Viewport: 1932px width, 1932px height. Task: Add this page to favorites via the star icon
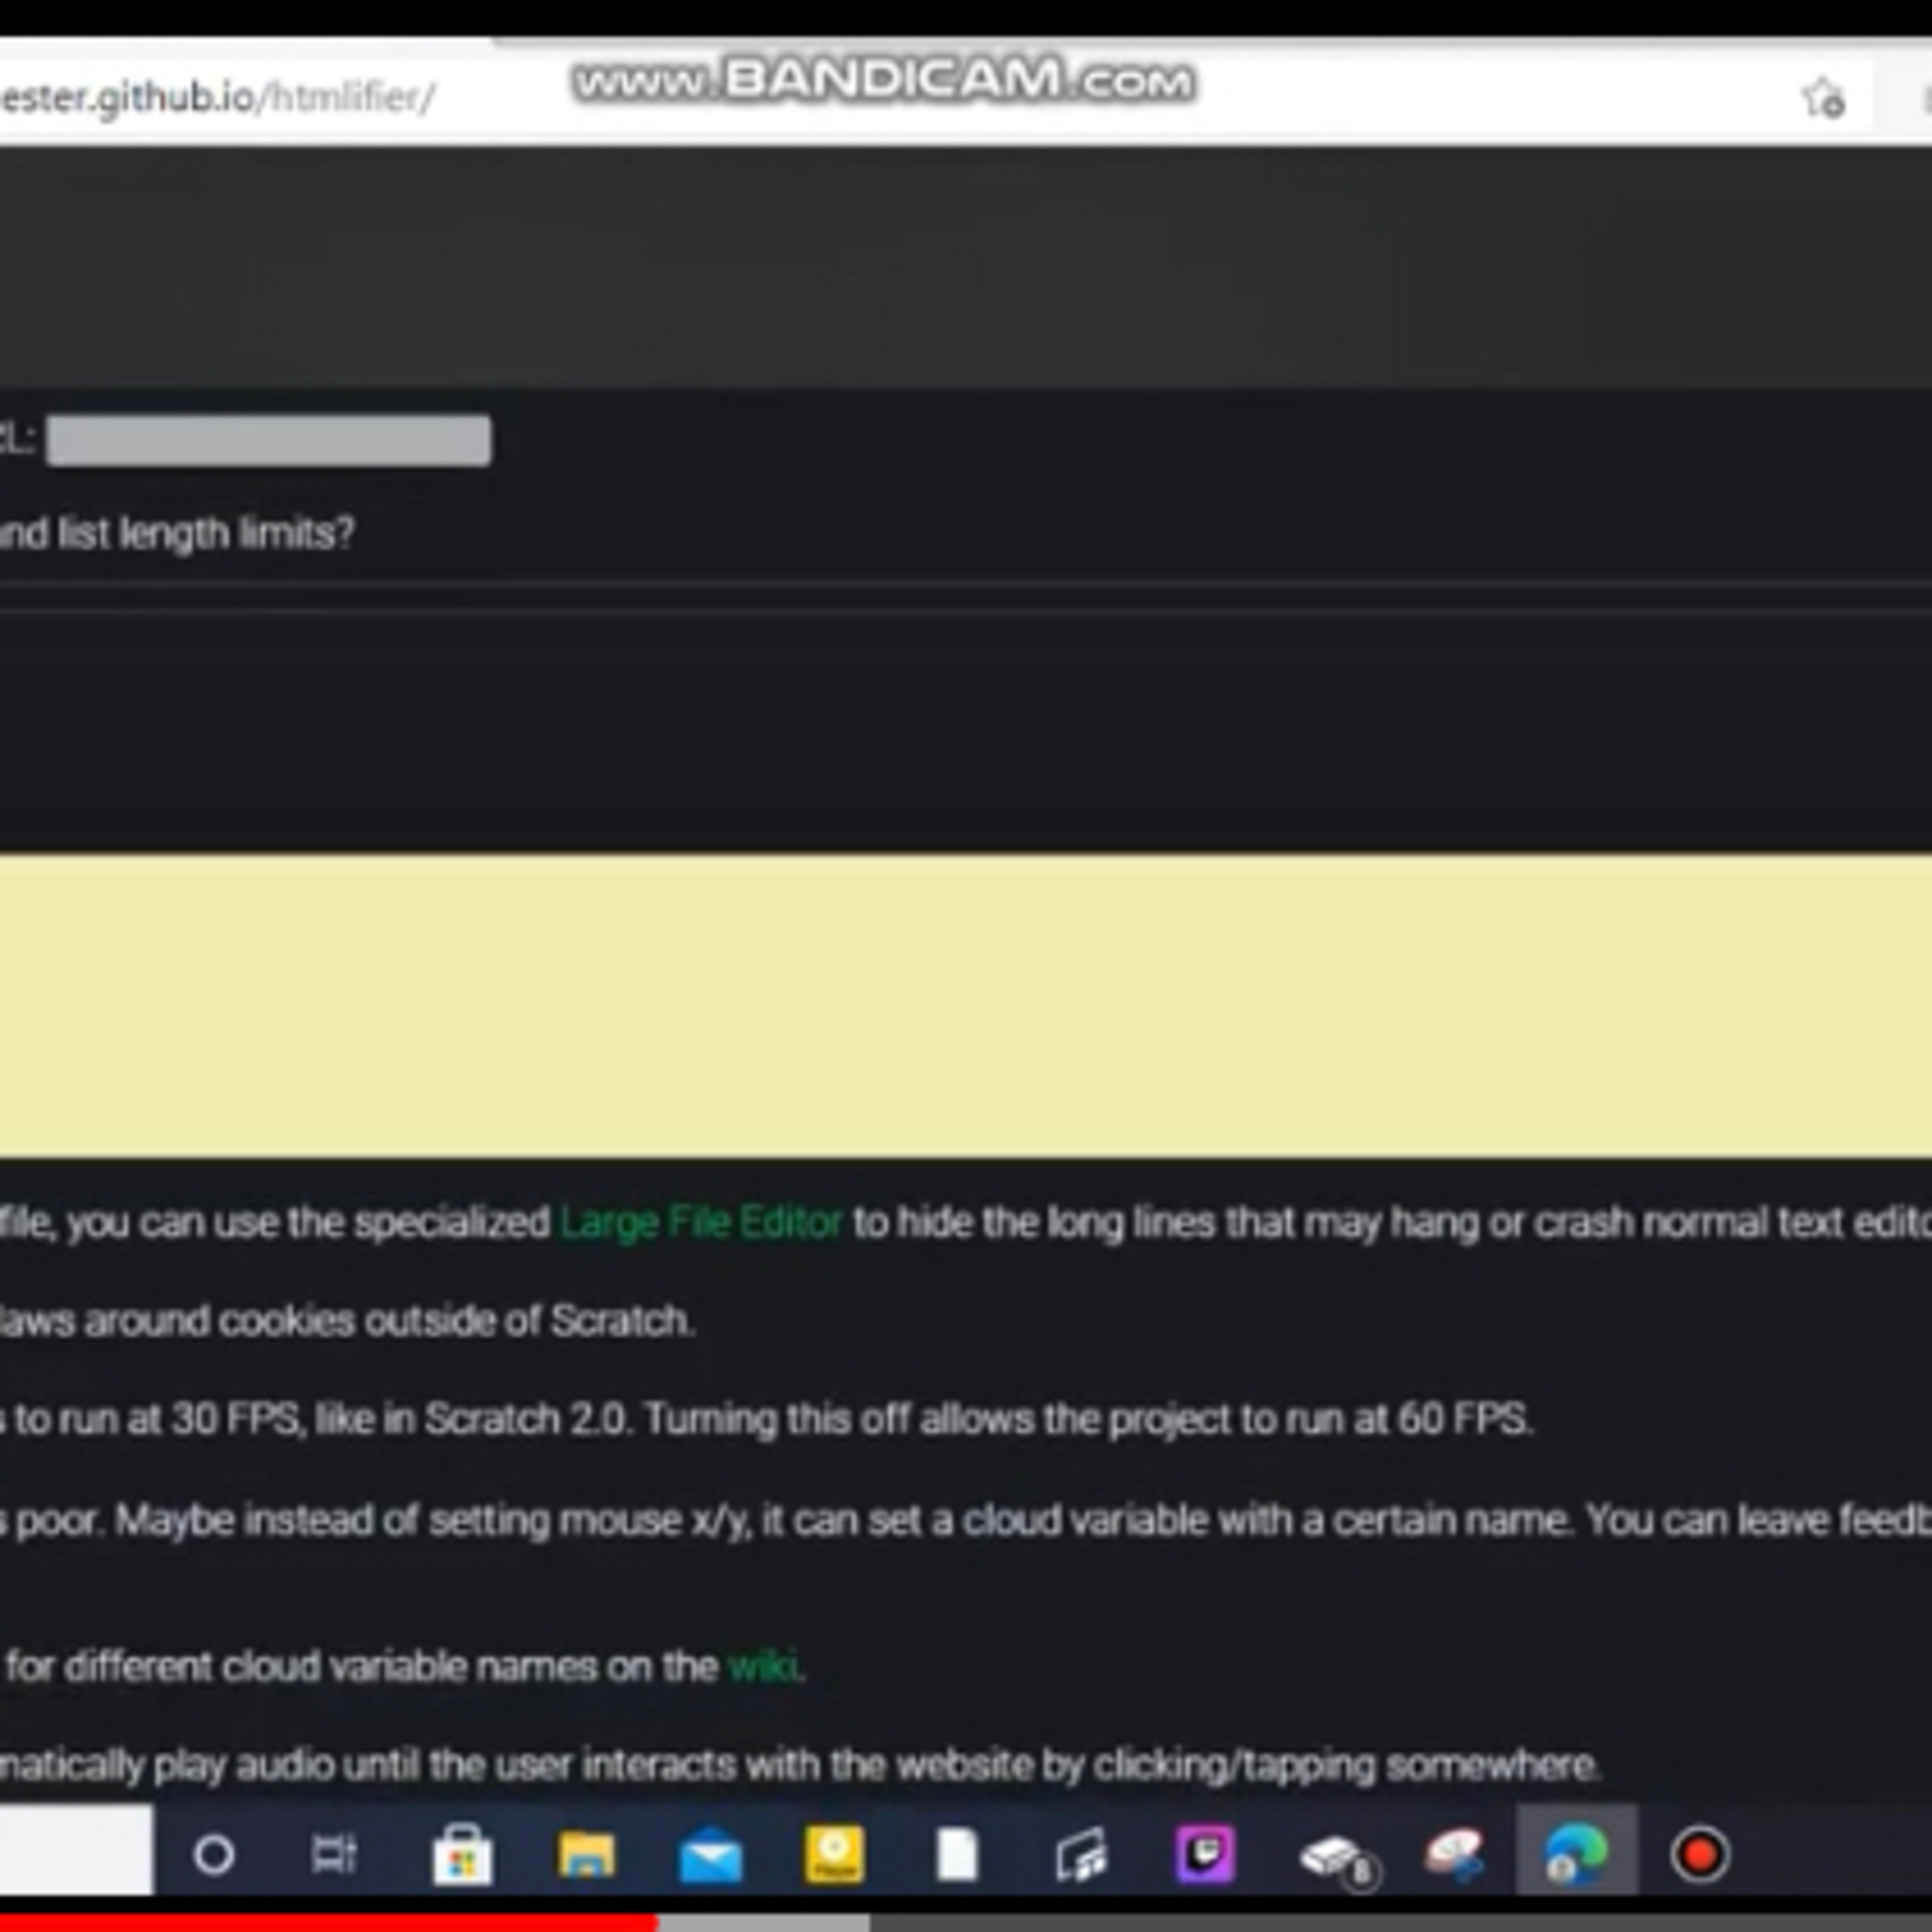click(1823, 99)
